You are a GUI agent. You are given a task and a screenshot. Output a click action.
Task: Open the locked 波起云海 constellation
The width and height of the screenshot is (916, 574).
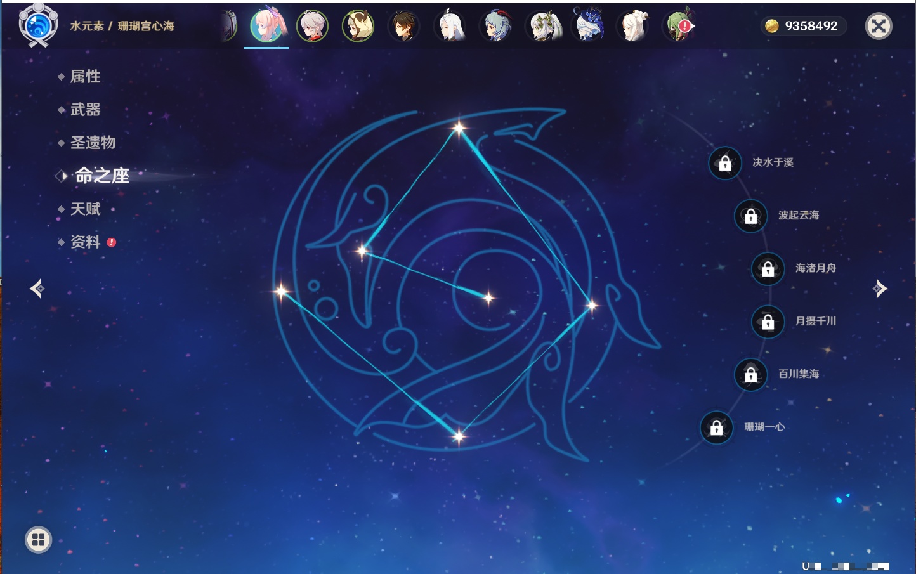click(x=750, y=216)
